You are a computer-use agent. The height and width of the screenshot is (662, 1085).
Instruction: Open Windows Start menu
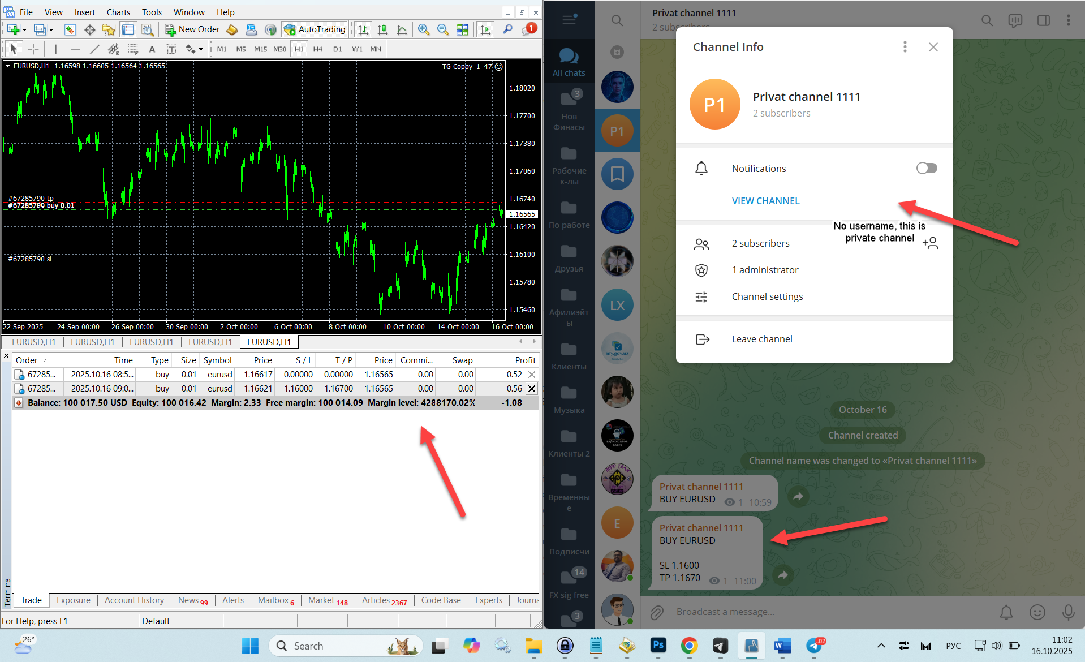click(x=250, y=646)
